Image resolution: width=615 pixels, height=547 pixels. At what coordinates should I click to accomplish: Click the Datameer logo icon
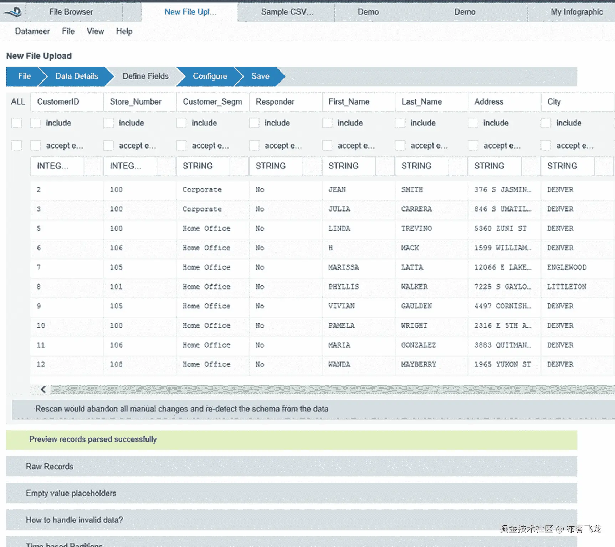pyautogui.click(x=14, y=12)
